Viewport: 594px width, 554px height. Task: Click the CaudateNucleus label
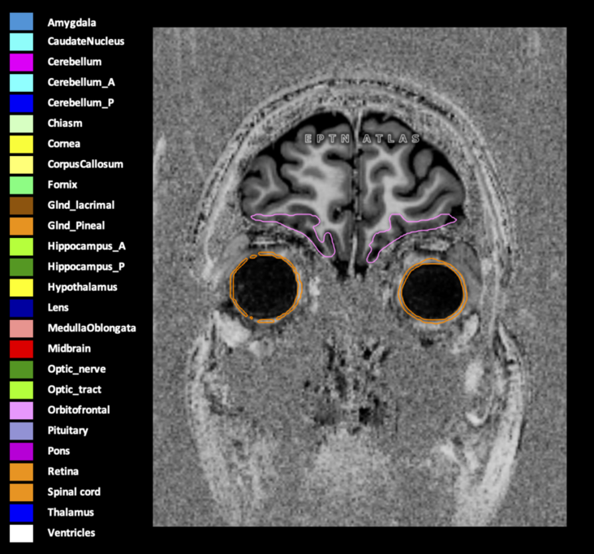(x=86, y=41)
